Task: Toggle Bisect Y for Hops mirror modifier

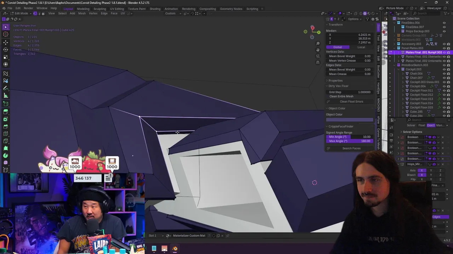Action: (x=431, y=175)
